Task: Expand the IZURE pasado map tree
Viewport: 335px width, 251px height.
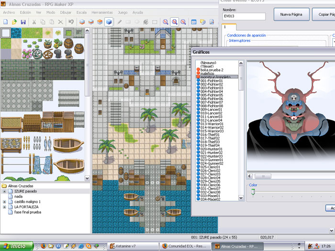Action: [4, 191]
